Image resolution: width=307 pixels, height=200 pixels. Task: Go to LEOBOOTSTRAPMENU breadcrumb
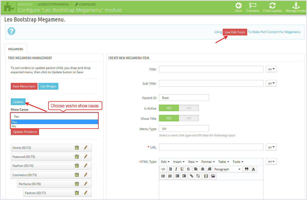[x=53, y=4]
